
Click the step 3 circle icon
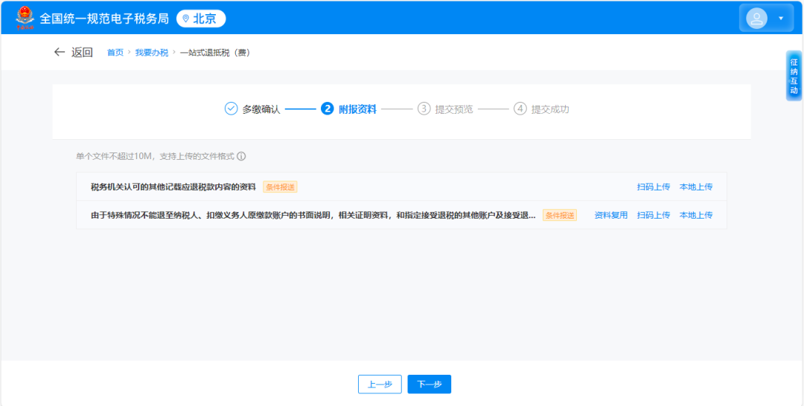click(424, 109)
